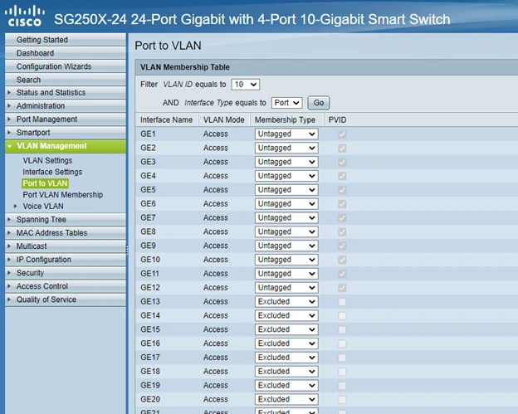Click the GE17 interface name

click(150, 358)
